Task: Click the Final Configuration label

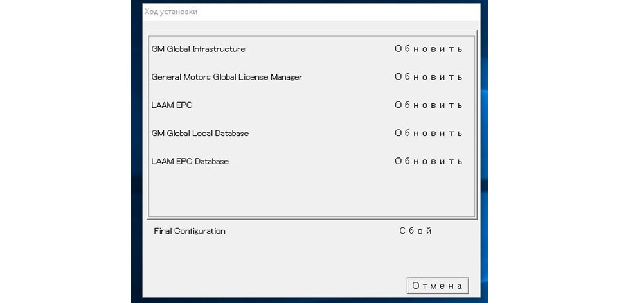Action: tap(190, 231)
